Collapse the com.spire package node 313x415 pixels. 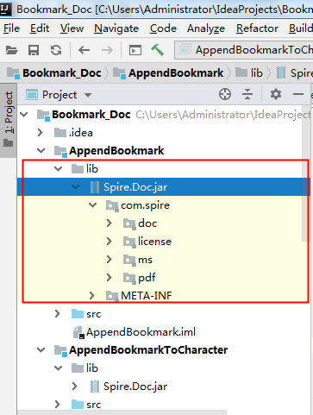tap(92, 205)
